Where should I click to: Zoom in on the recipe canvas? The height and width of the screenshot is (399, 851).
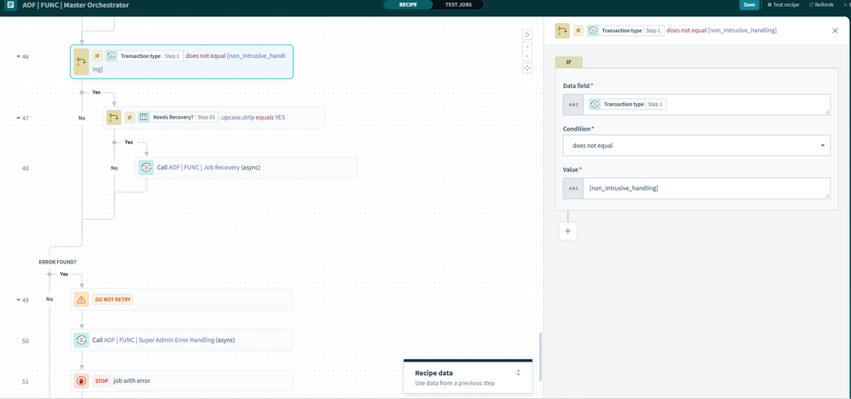pyautogui.click(x=527, y=47)
